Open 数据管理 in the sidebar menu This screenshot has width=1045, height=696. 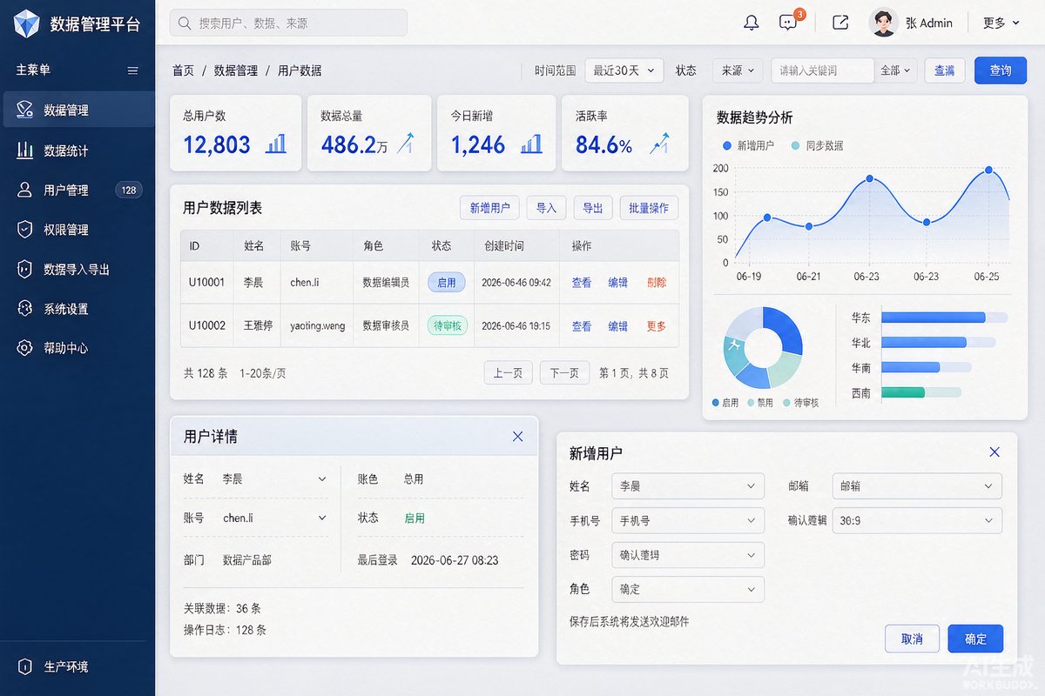click(x=78, y=110)
